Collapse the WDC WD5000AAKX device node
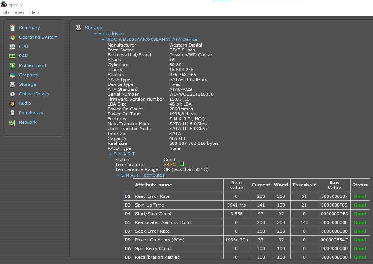This screenshot has height=264, width=373. click(103, 39)
